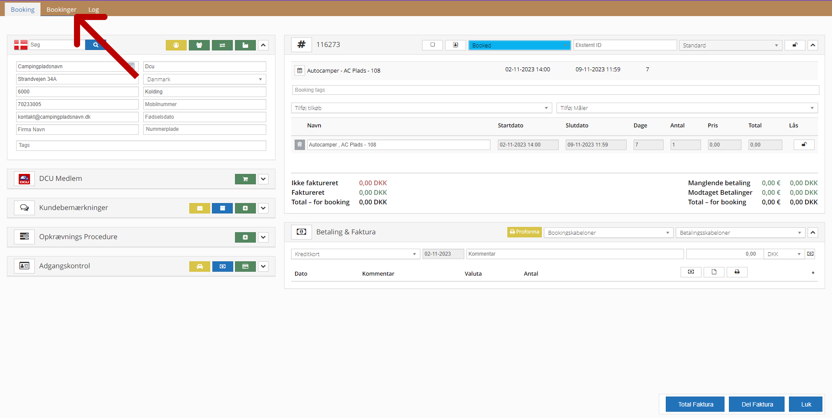Toggle the booking header unlock button
The image size is (832, 420).
[x=795, y=45]
